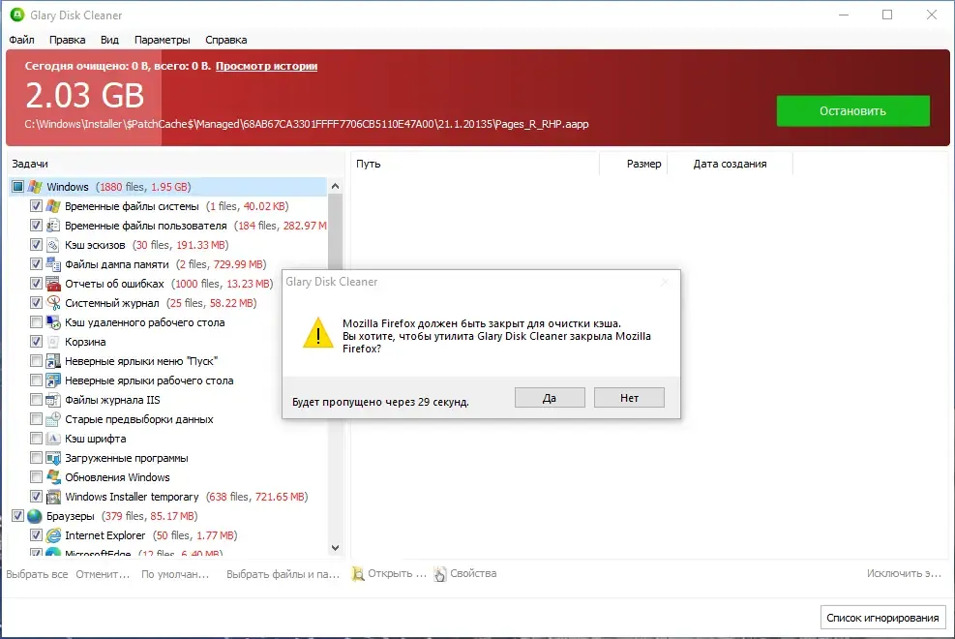The height and width of the screenshot is (639, 955).
Task: Open the Вид menu
Action: pos(109,40)
